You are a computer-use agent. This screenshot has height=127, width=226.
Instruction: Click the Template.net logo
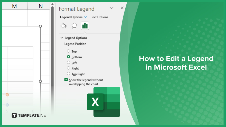click(x=30, y=115)
